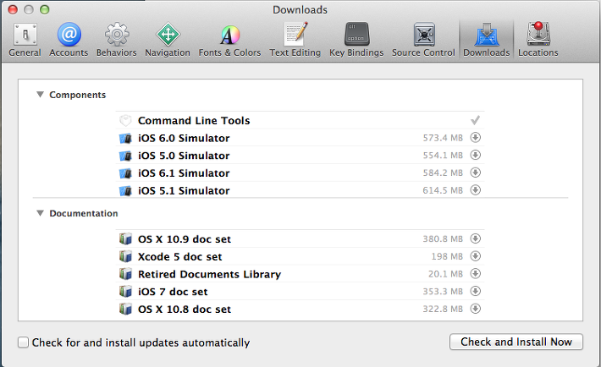Download the iOS 5.1 Simulator
This screenshot has width=601, height=367.
tap(475, 189)
